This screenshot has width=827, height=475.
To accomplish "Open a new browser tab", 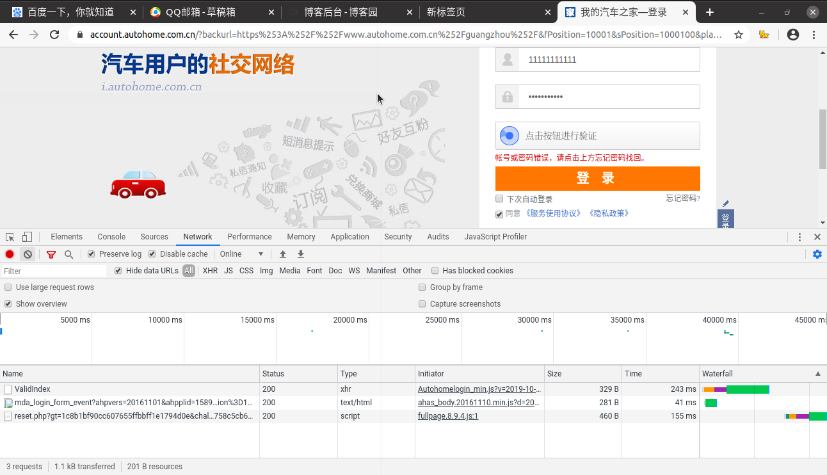I will tap(710, 12).
